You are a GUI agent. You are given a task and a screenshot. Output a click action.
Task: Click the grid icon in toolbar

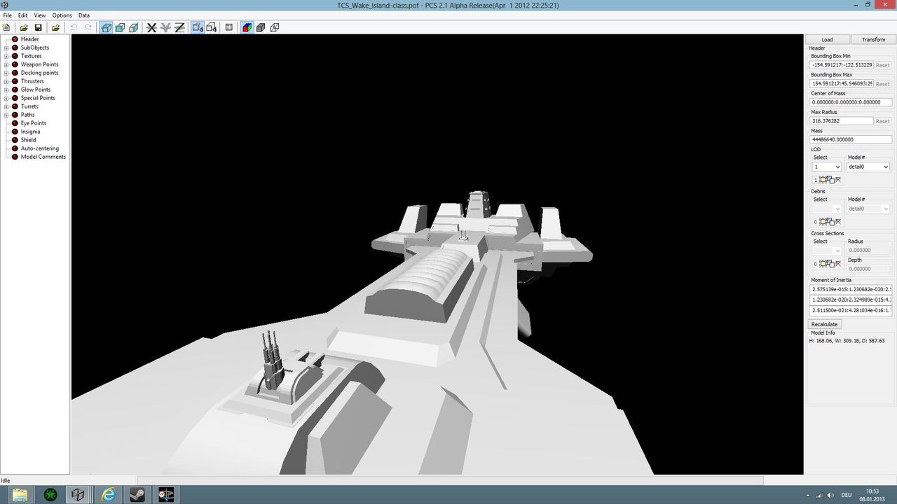(228, 27)
